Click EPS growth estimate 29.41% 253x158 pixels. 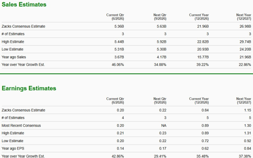point(160,156)
